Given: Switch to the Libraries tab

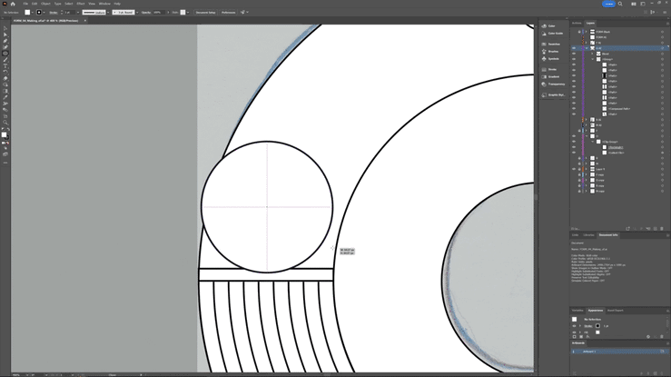Looking at the screenshot, I should click(589, 235).
